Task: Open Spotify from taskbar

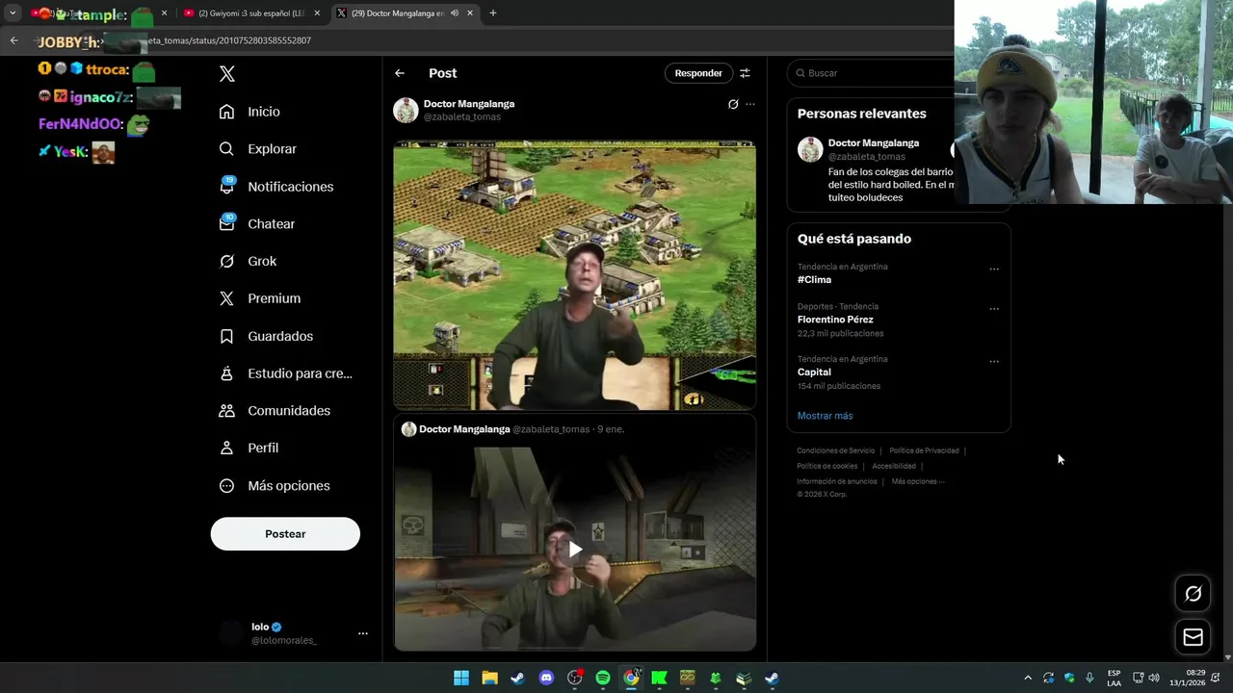Action: (x=603, y=678)
